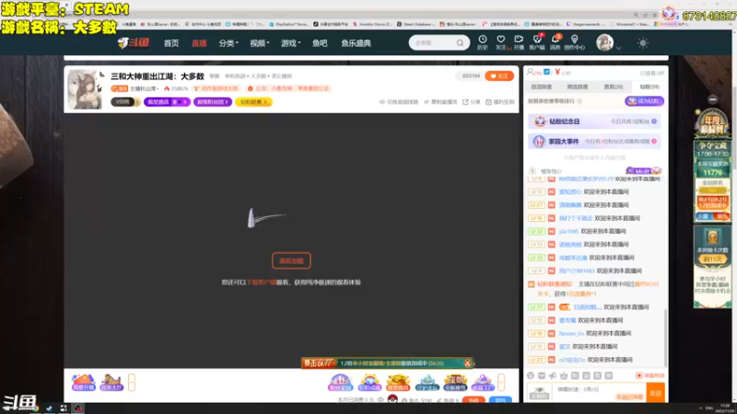Click the orange 关注 follow button

499,76
